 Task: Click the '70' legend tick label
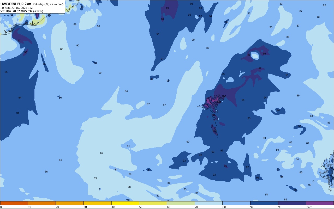click(x=196, y=207)
